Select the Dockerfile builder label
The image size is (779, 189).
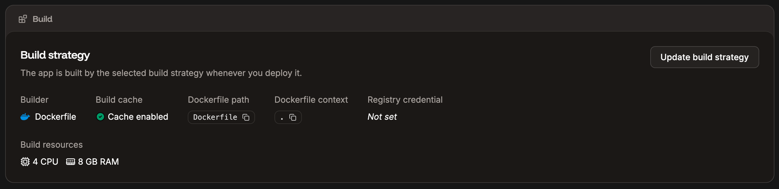55,117
